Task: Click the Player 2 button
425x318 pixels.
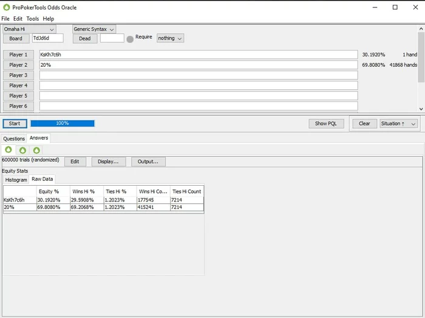Action: 18,65
